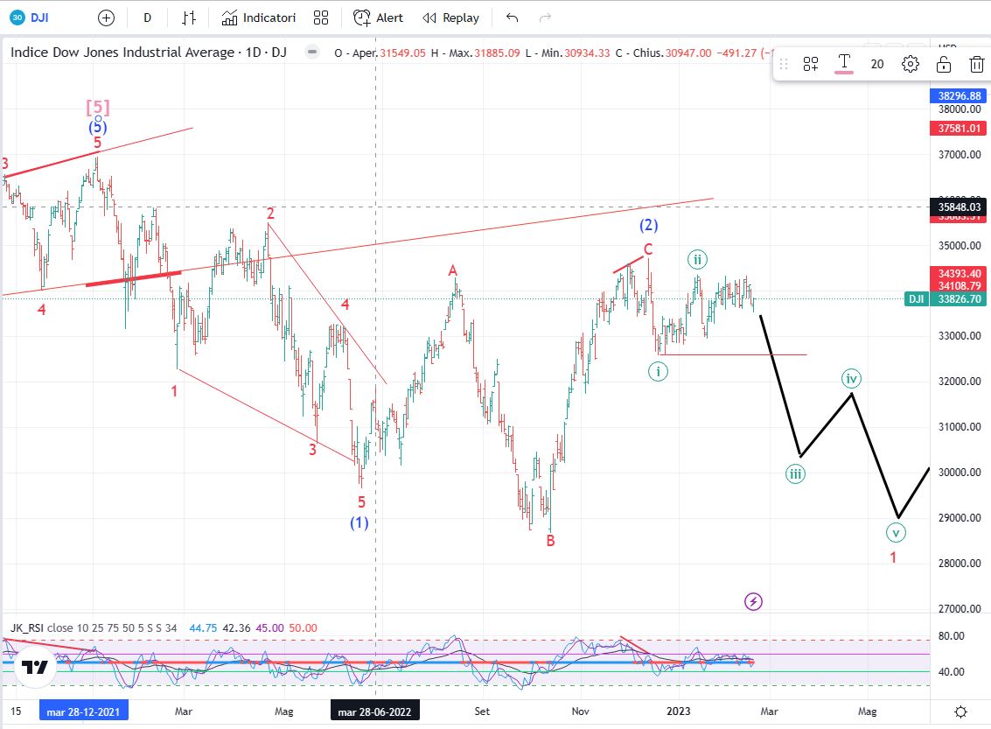Open the bar chart style selector
Viewport: 991px width, 729px height.
pyautogui.click(x=188, y=18)
